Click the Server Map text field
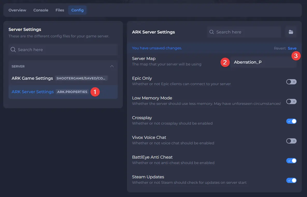This screenshot has height=197, width=307. point(263,62)
